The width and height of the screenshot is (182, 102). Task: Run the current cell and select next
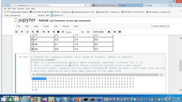click(54, 32)
